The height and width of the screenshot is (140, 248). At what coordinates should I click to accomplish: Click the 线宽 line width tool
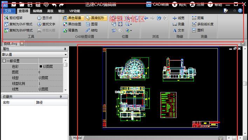(179, 18)
